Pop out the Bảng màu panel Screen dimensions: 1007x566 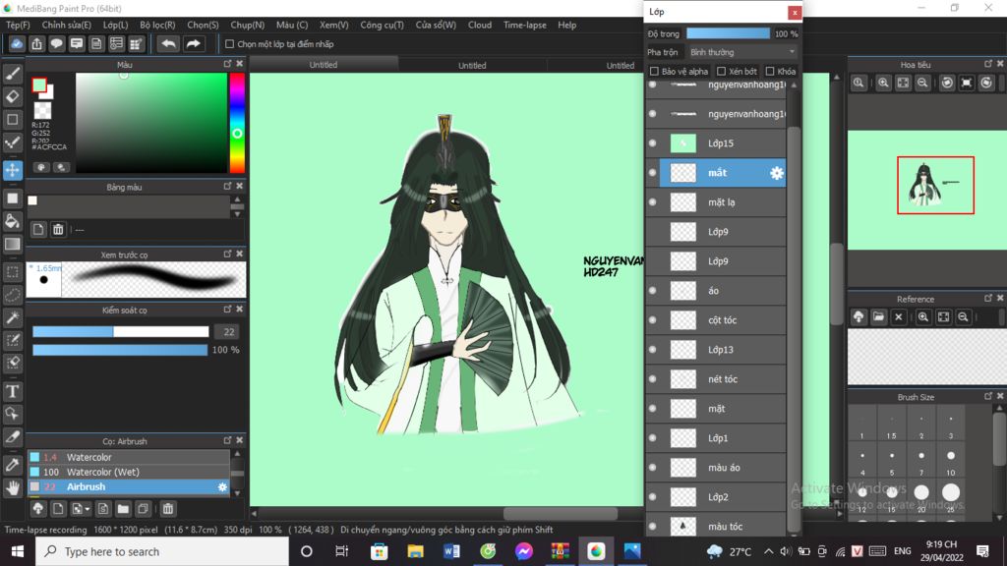coord(227,186)
